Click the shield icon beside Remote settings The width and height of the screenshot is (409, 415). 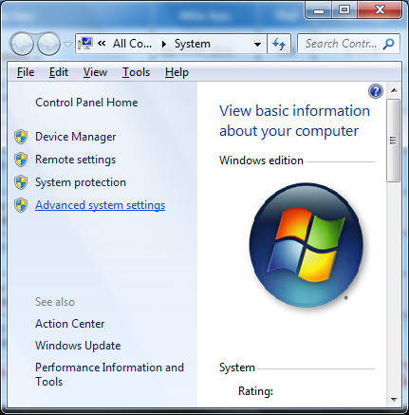(21, 160)
